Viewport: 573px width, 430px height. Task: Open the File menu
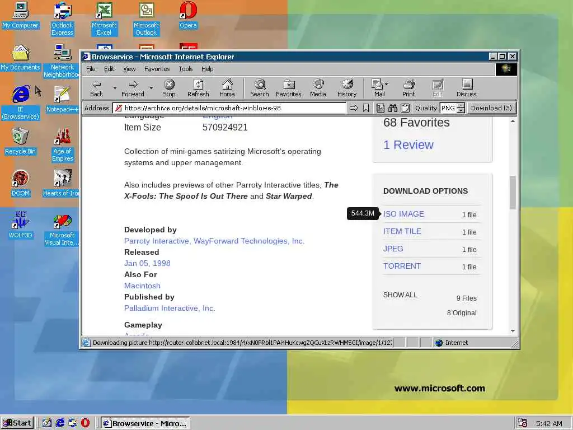[91, 69]
